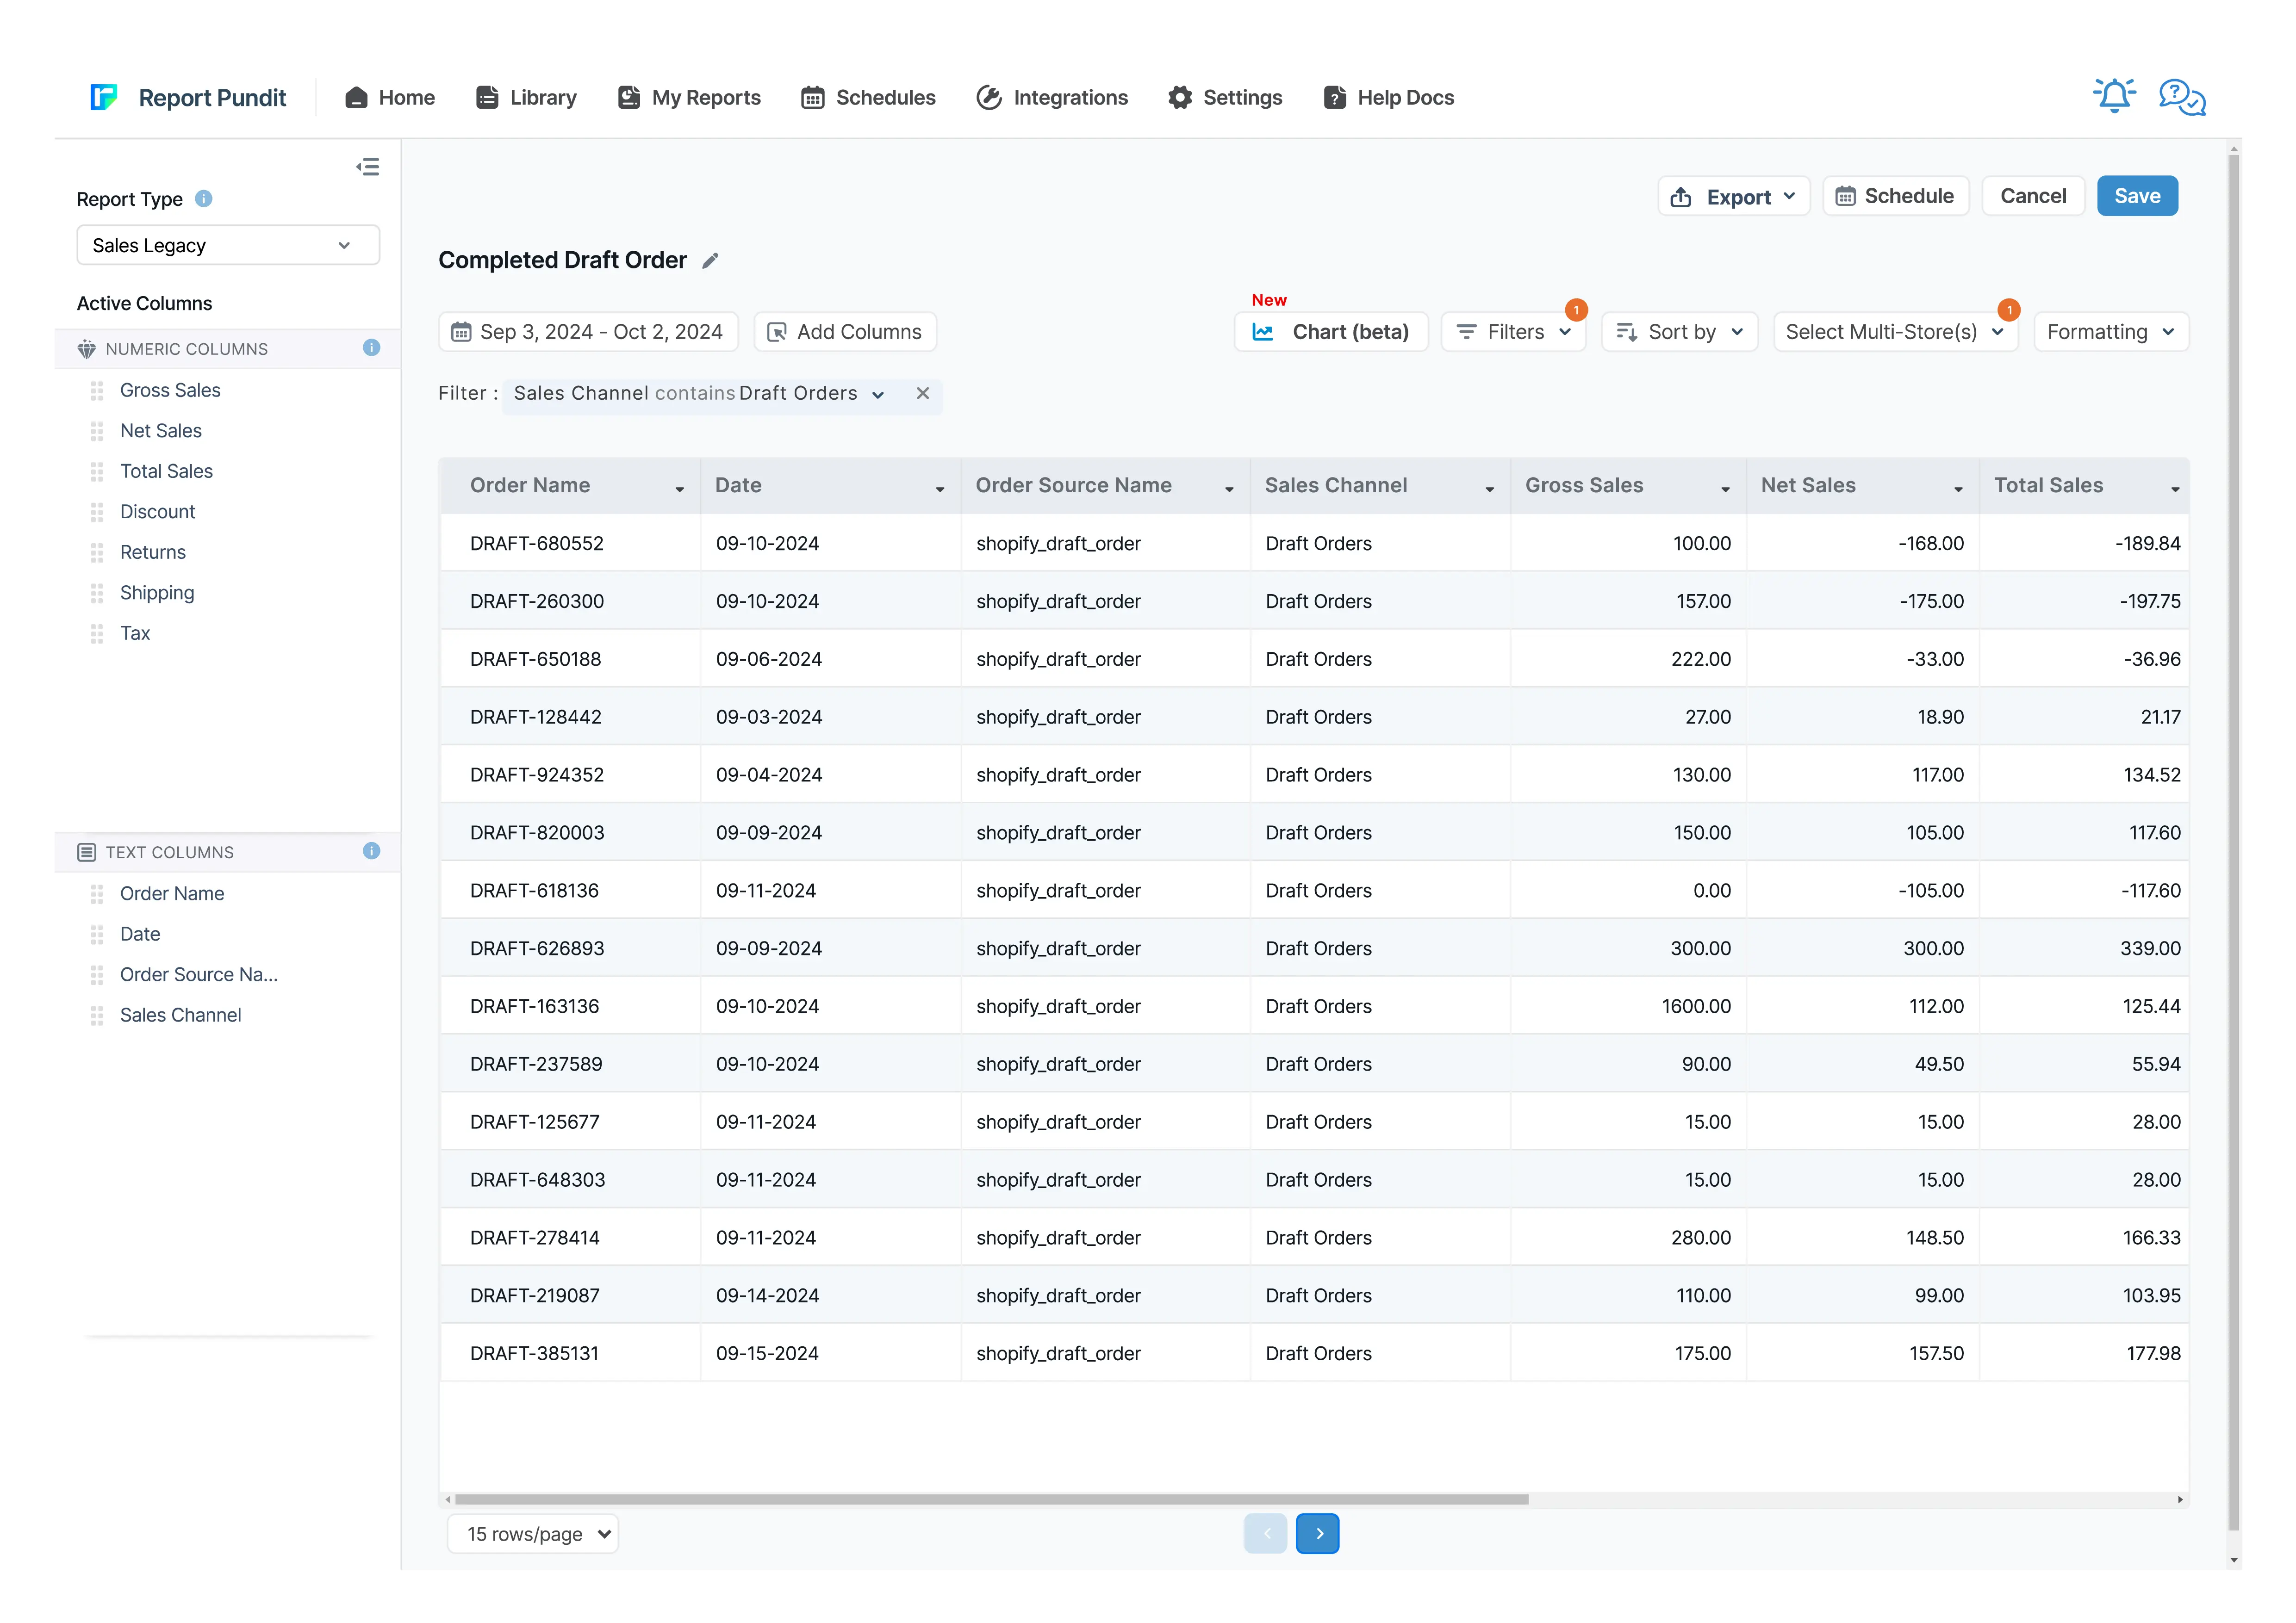Click Add Columns button

[845, 332]
